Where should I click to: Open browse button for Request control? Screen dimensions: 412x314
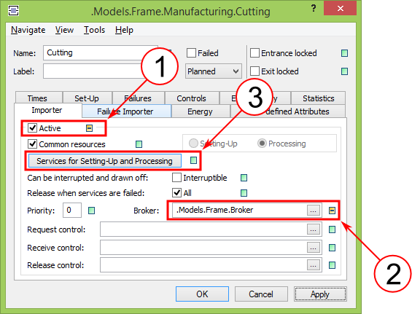pos(314,229)
